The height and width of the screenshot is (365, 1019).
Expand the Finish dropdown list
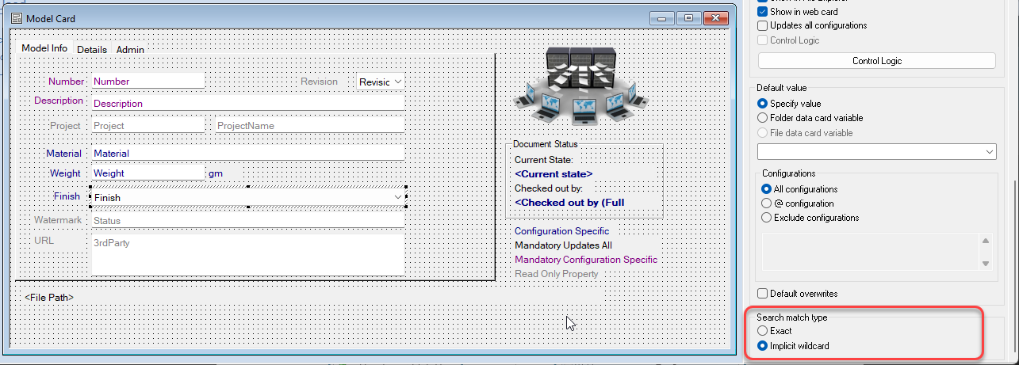click(x=397, y=197)
